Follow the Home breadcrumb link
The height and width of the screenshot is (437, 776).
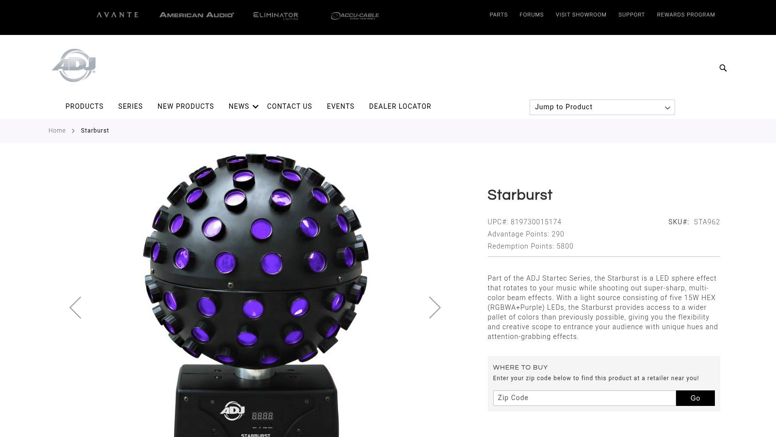pos(57,131)
